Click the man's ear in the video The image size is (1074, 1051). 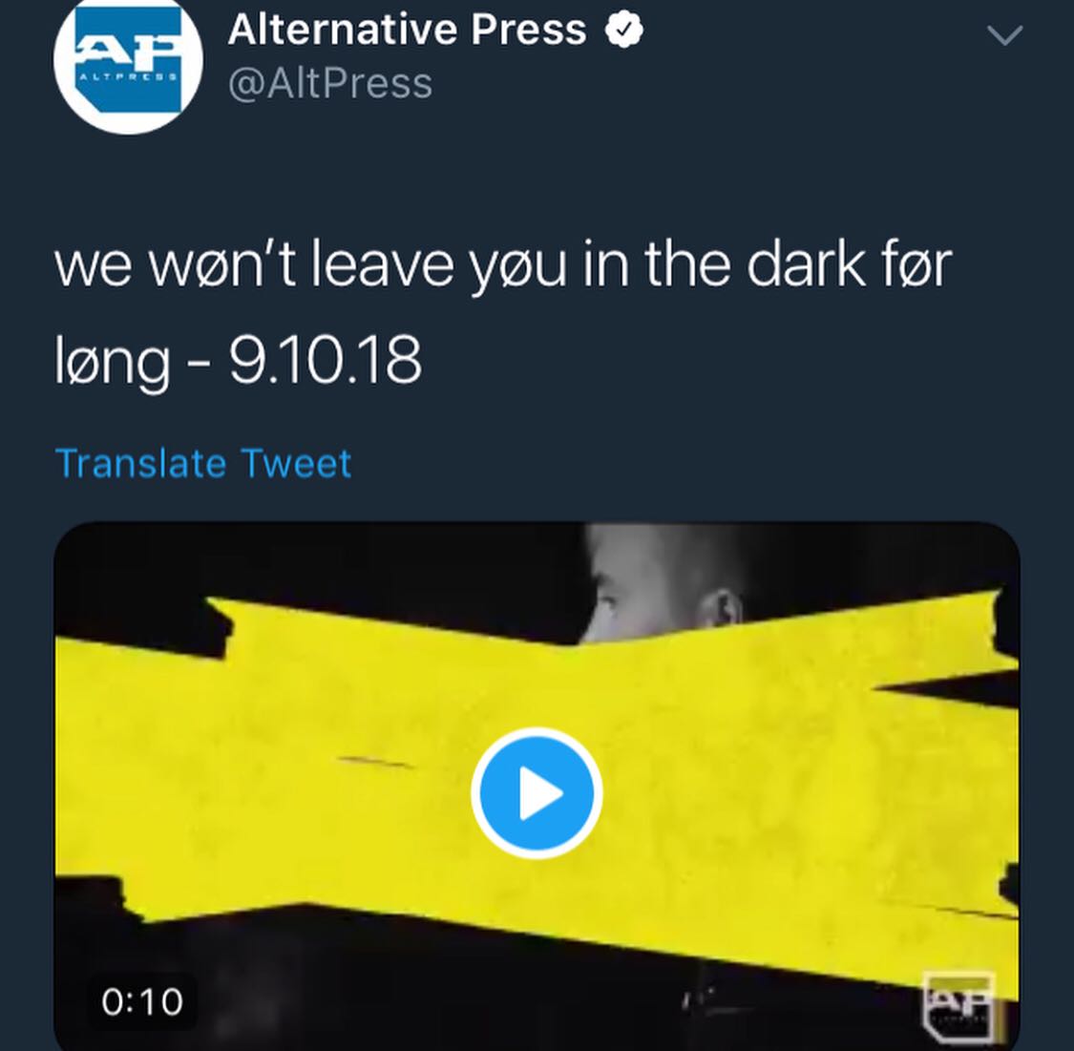[723, 609]
